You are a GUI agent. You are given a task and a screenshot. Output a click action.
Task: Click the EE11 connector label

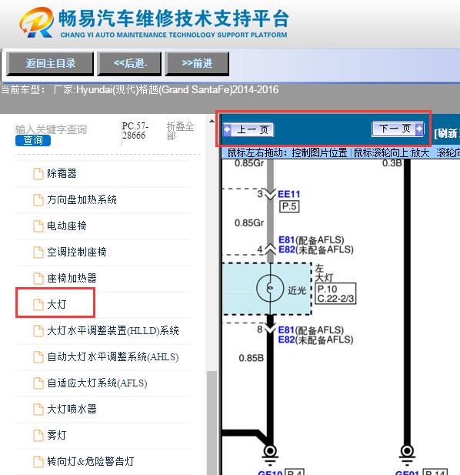pyautogui.click(x=288, y=194)
